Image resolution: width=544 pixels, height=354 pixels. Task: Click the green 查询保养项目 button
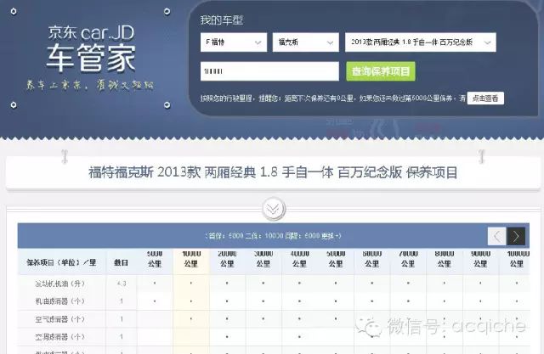click(381, 71)
